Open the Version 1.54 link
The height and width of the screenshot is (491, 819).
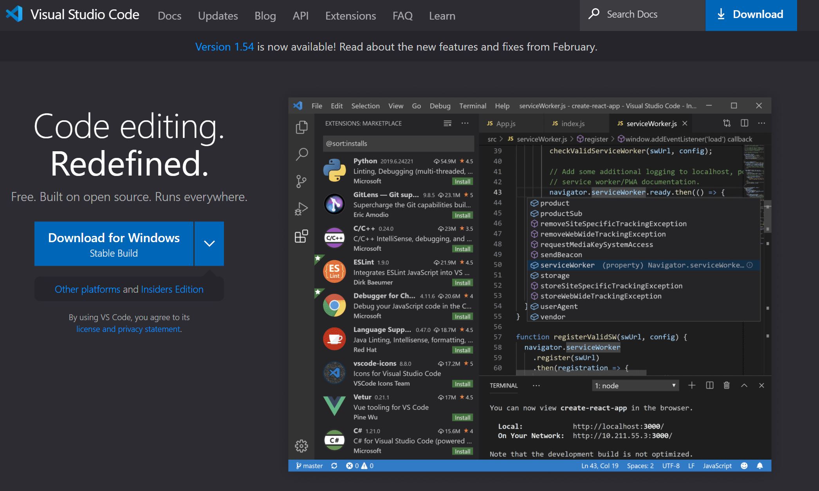[224, 47]
